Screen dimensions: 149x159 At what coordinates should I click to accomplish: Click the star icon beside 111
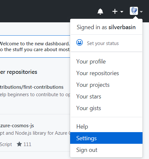point(19,144)
